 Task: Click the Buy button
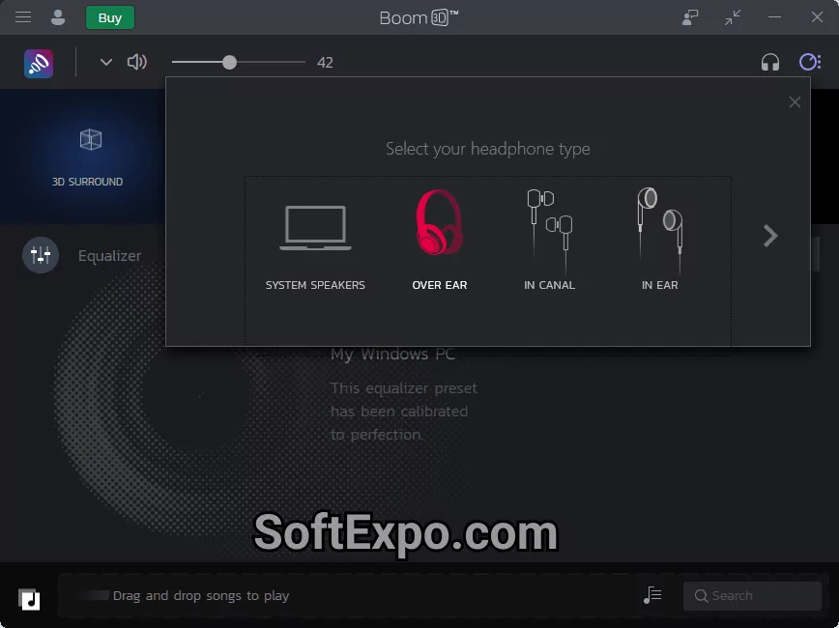109,16
